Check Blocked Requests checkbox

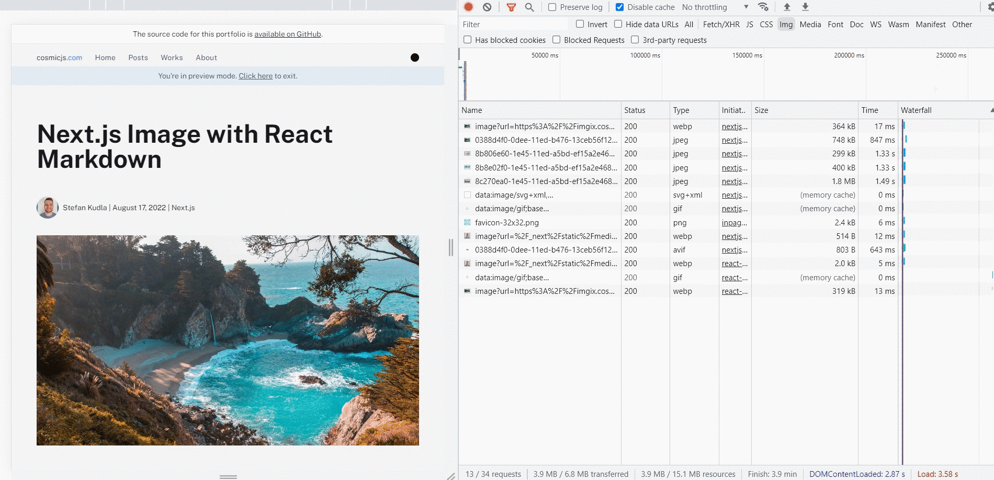click(x=556, y=40)
